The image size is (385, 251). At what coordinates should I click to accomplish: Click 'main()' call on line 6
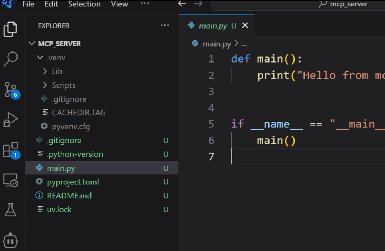tap(276, 141)
